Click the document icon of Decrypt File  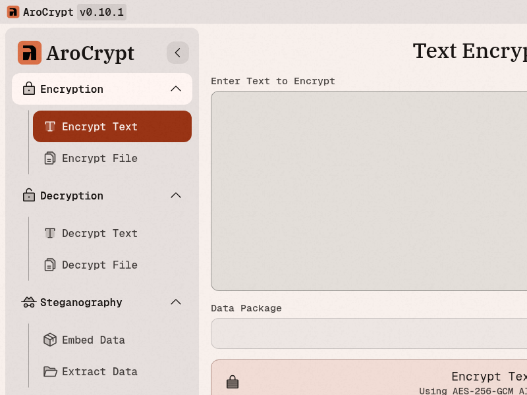click(x=50, y=265)
